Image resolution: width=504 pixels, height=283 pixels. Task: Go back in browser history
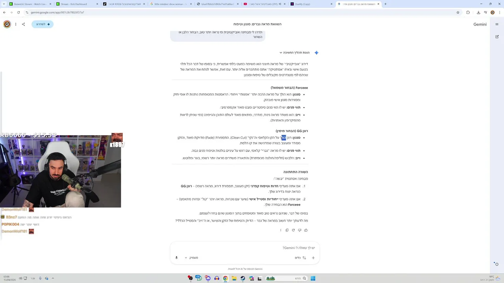(x=4, y=12)
